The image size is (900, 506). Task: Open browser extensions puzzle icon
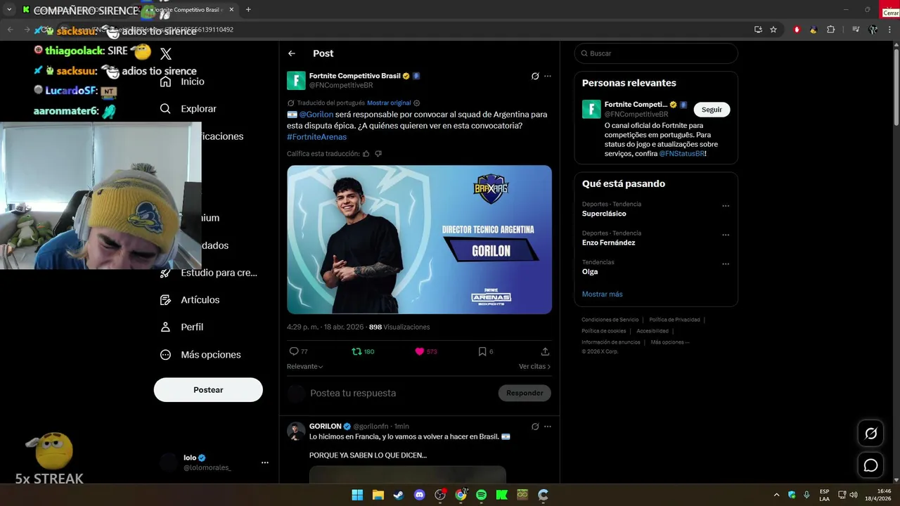[831, 30]
